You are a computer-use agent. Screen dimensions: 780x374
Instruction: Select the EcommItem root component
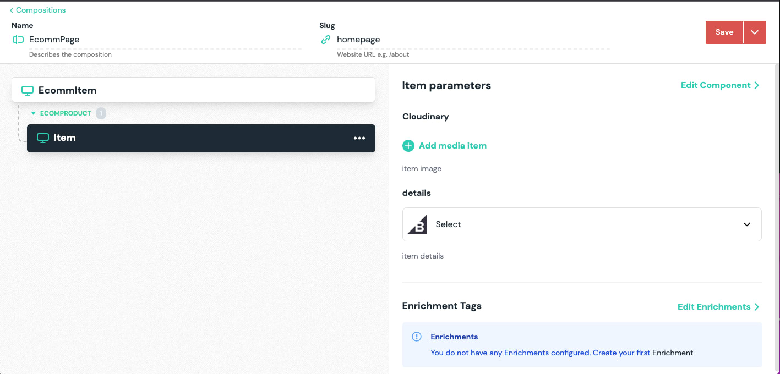(x=193, y=90)
